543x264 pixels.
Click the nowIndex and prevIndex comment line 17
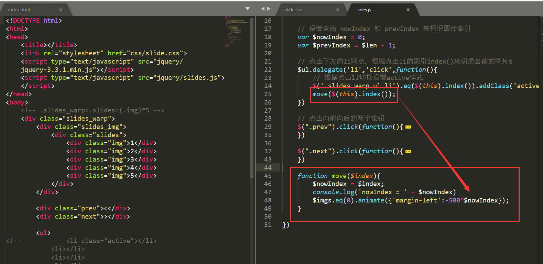click(384, 29)
